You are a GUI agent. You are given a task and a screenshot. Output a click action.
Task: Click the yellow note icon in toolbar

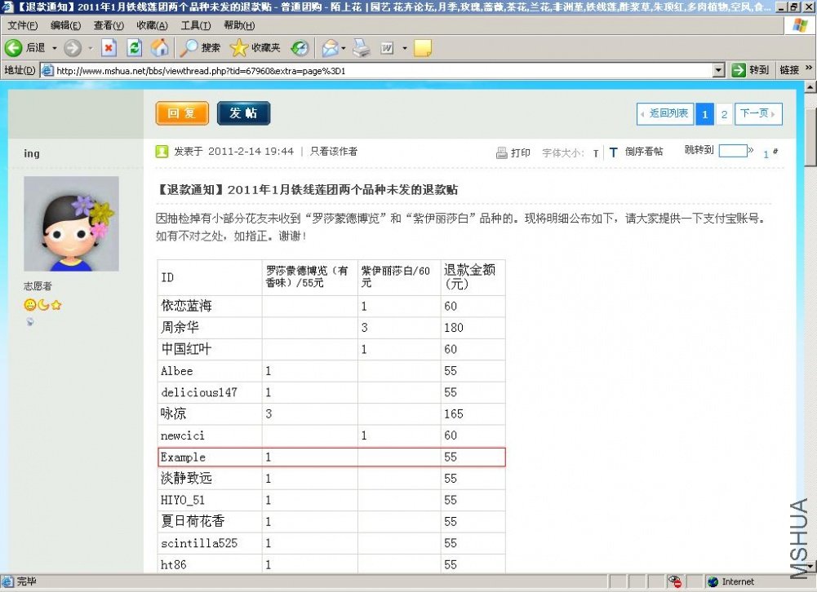422,48
